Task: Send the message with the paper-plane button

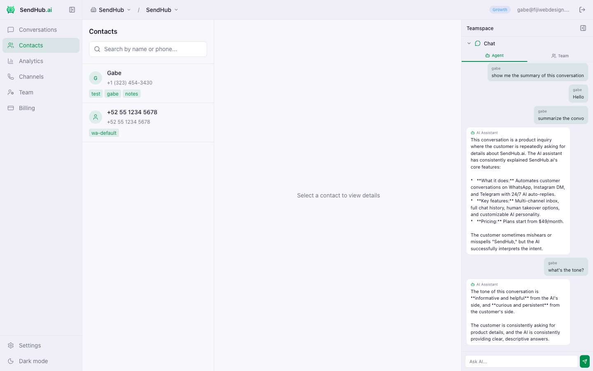Action: tap(585, 362)
